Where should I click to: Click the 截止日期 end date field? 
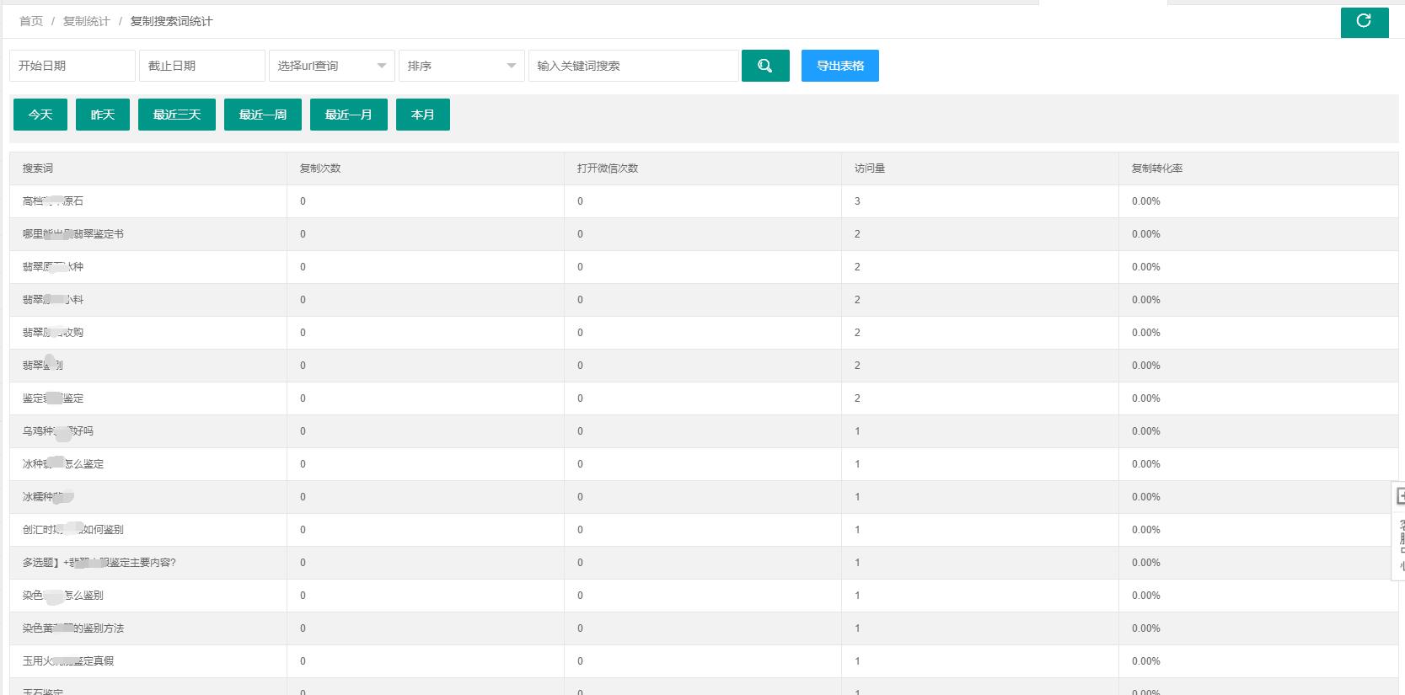[201, 66]
